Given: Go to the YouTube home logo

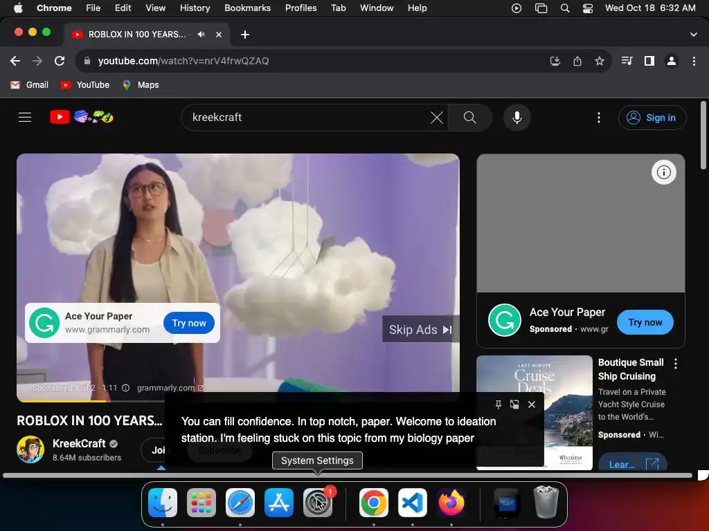Looking at the screenshot, I should [82, 118].
